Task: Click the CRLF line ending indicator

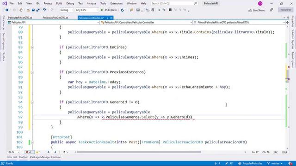Action: coord(284,152)
